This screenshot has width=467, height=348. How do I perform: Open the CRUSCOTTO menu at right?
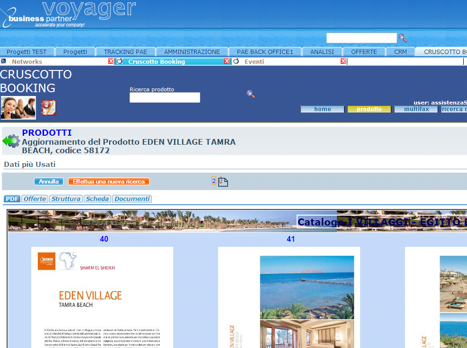[441, 52]
